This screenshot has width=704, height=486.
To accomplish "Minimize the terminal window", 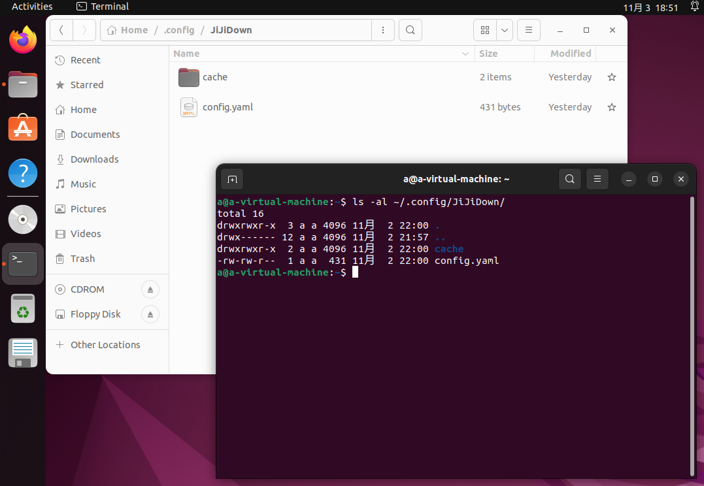I will pyautogui.click(x=629, y=179).
